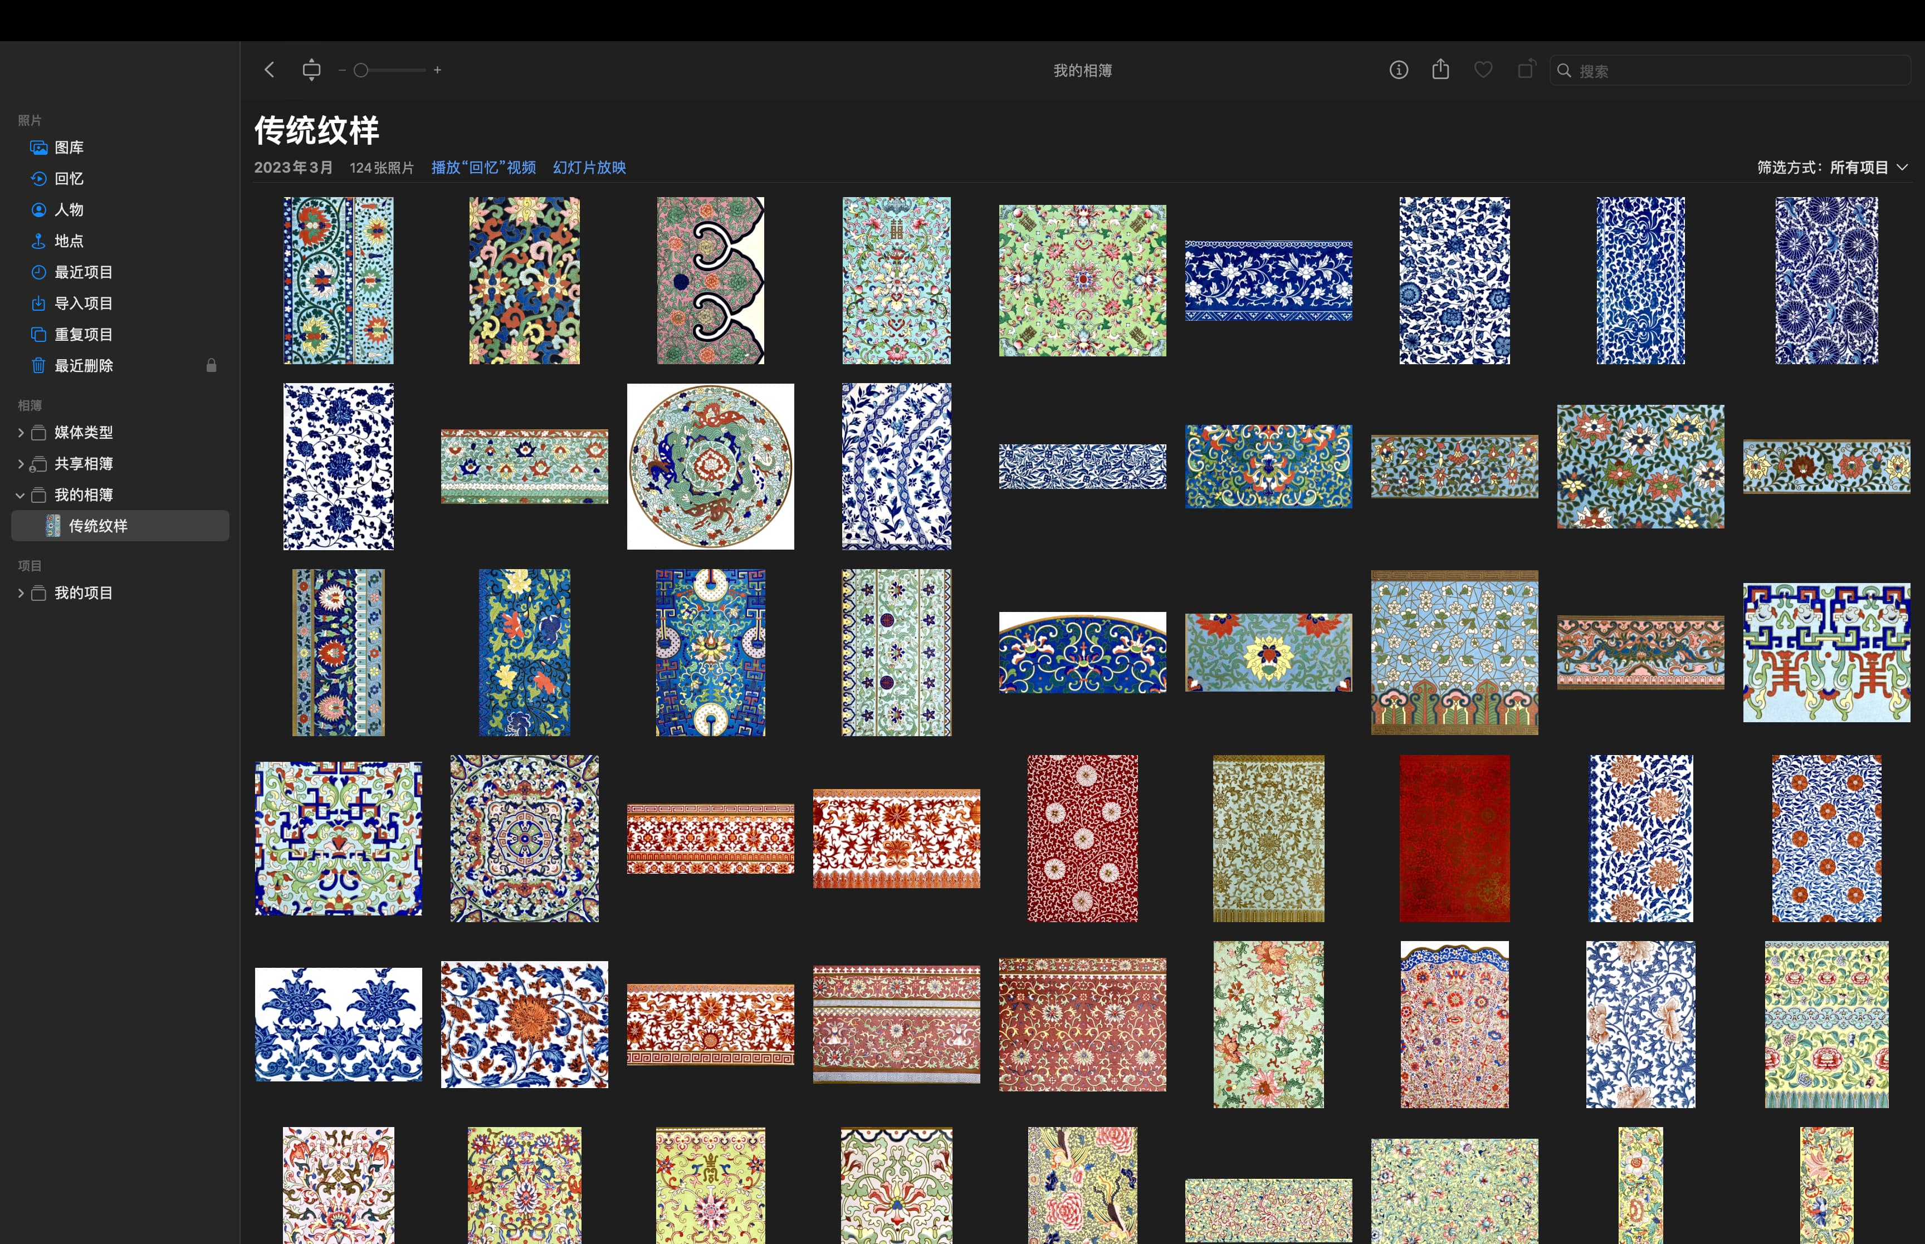Select the 共享相簿 folder row
This screenshot has width=1925, height=1244.
[x=120, y=464]
